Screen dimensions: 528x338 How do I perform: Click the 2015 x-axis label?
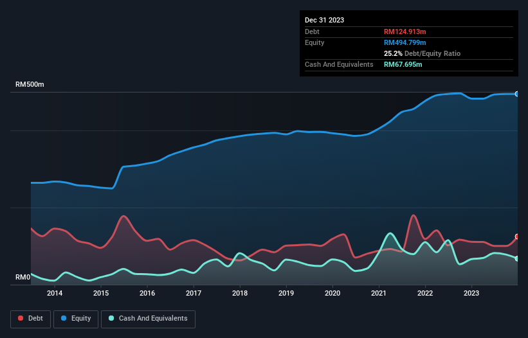coord(101,293)
